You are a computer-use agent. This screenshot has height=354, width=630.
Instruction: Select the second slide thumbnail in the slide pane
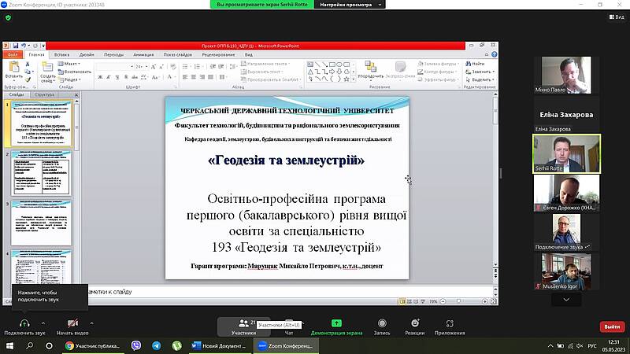(x=39, y=171)
